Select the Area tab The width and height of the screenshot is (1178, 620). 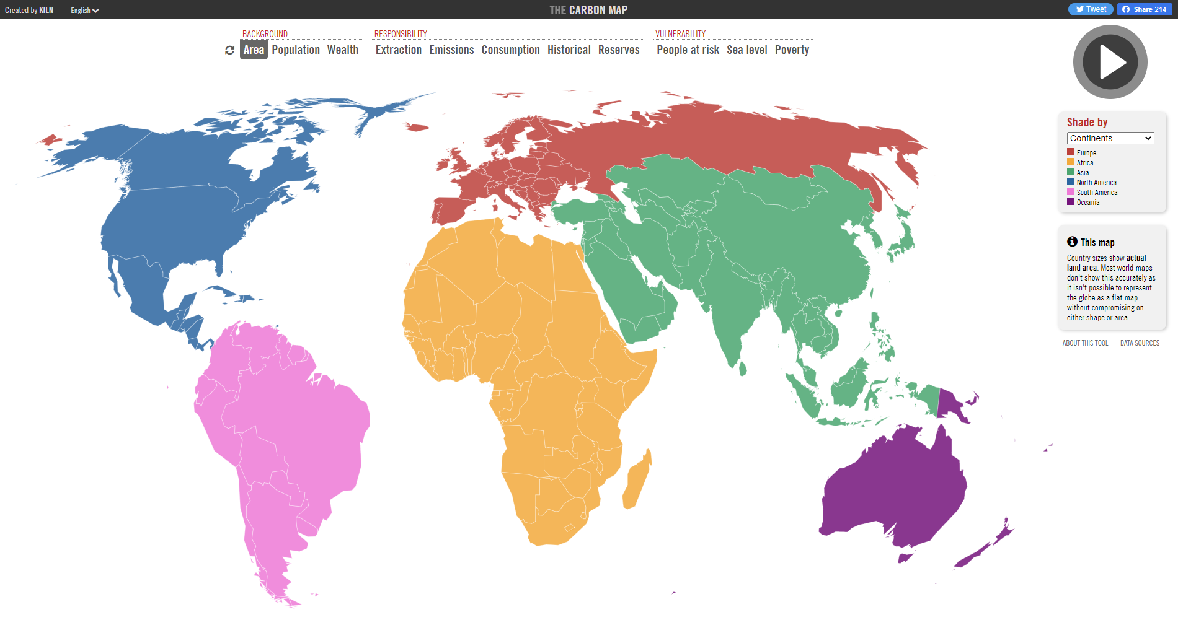click(254, 50)
